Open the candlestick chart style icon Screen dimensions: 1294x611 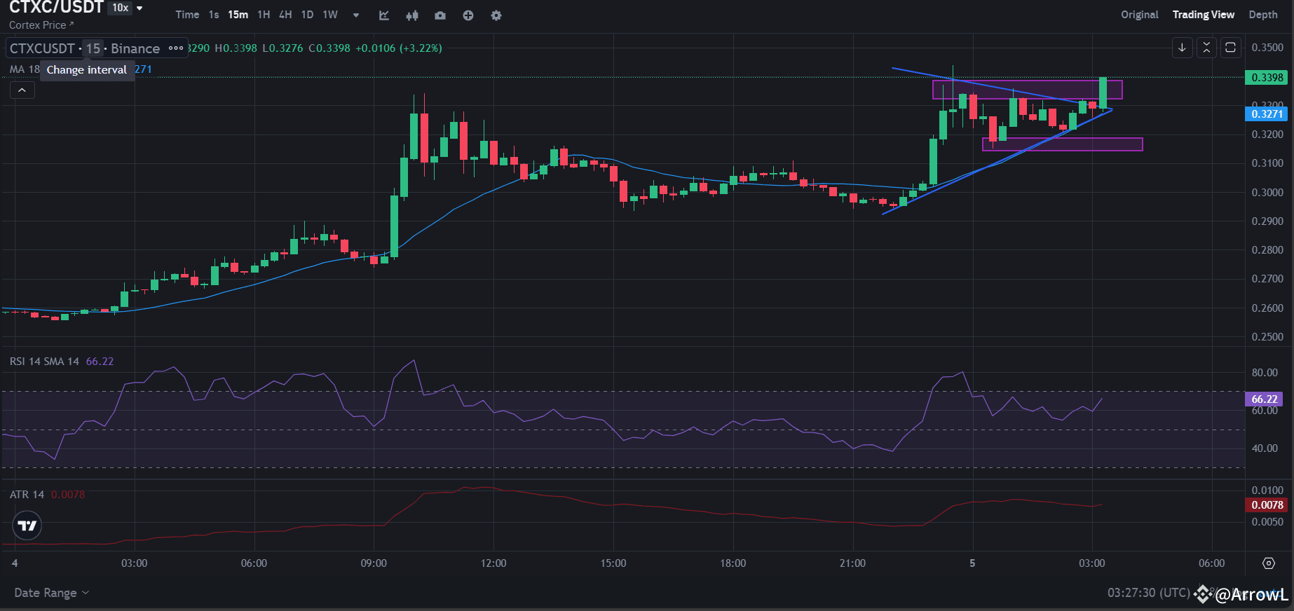click(x=412, y=15)
